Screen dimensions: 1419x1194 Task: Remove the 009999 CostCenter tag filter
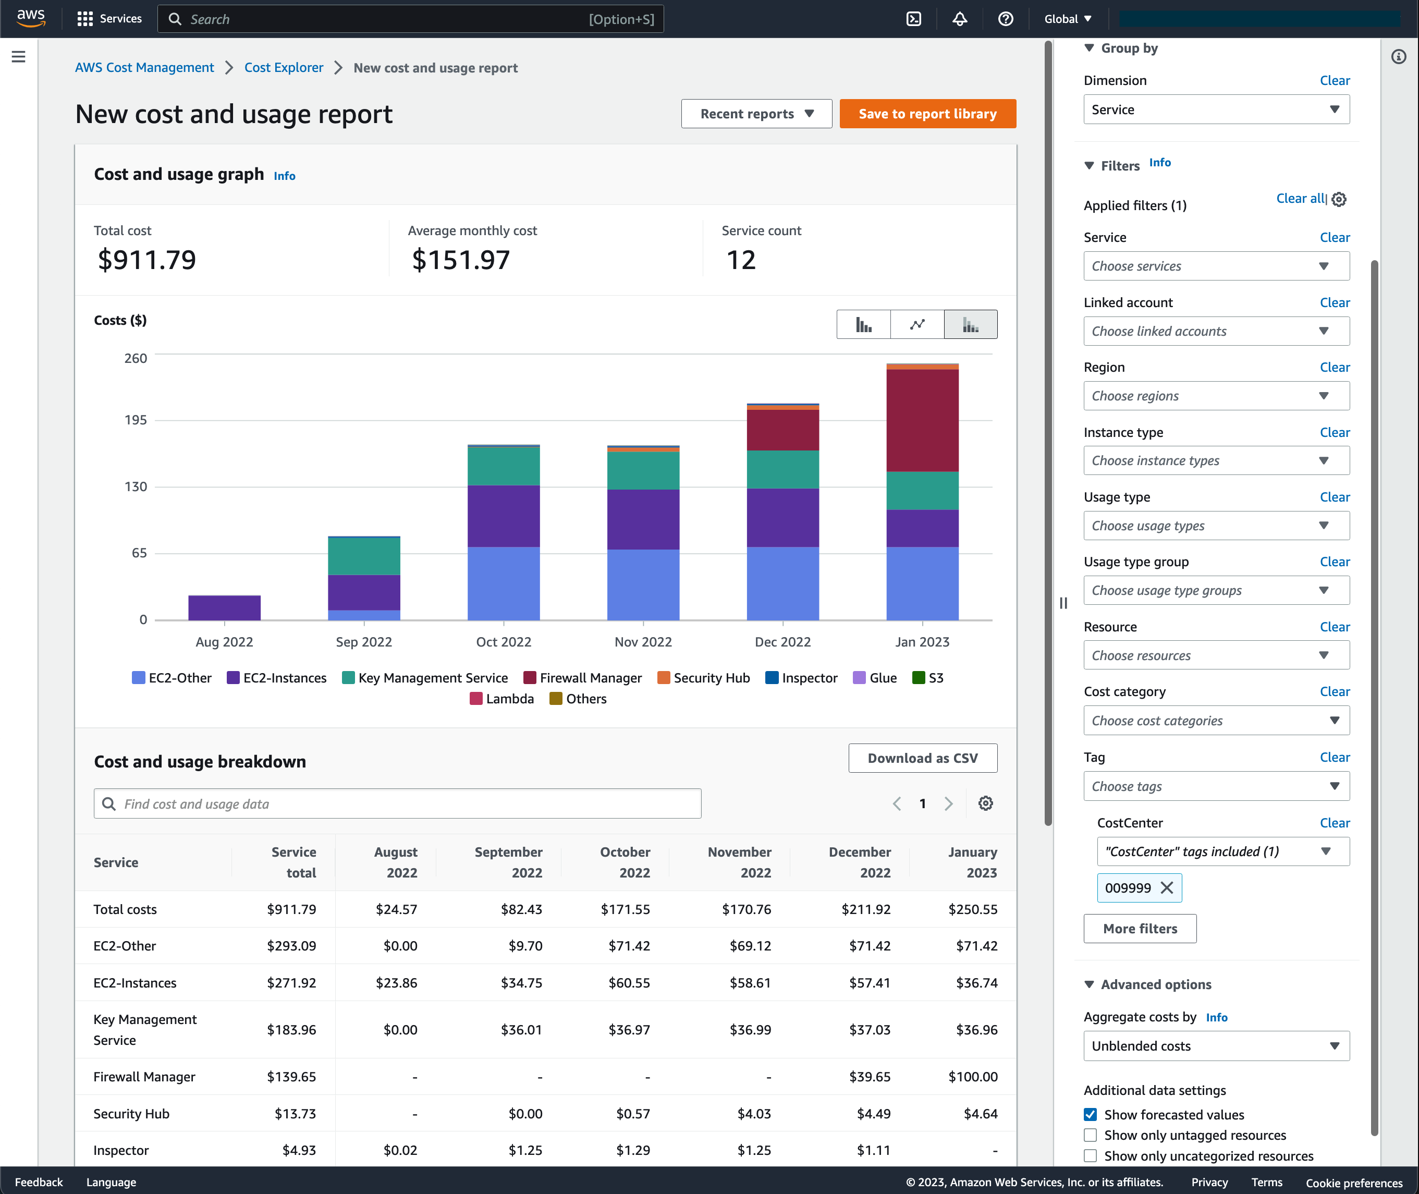[x=1167, y=887]
